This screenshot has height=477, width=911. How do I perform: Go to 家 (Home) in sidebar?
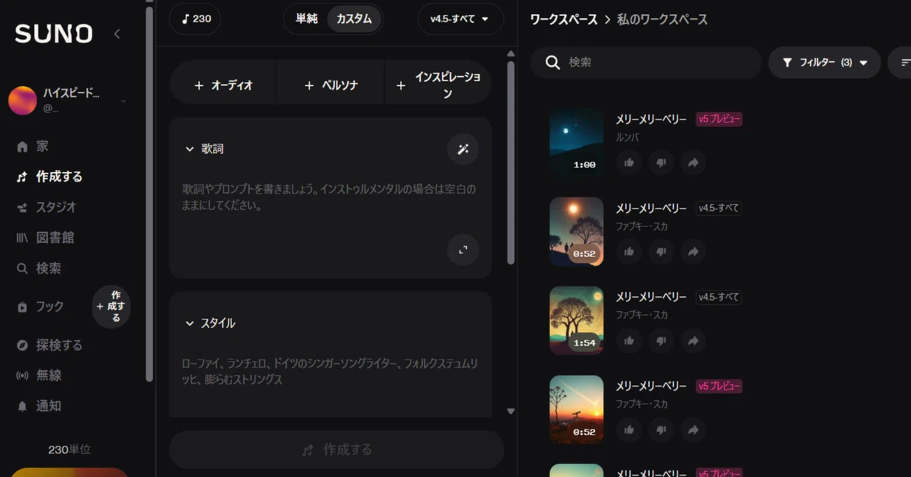[x=33, y=146]
